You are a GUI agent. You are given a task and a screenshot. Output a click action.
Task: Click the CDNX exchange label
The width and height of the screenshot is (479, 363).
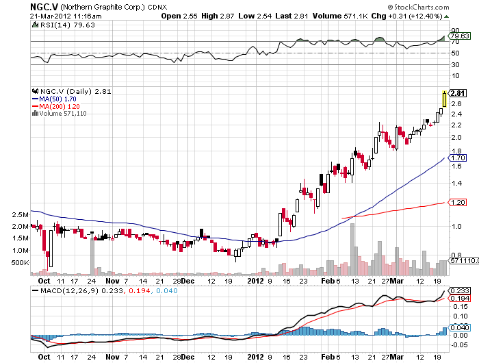(157, 8)
